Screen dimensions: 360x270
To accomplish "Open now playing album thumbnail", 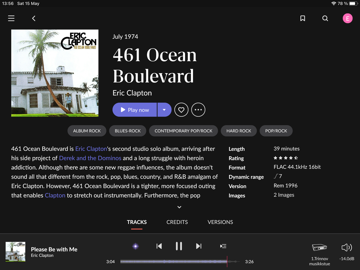I will 15,252.
